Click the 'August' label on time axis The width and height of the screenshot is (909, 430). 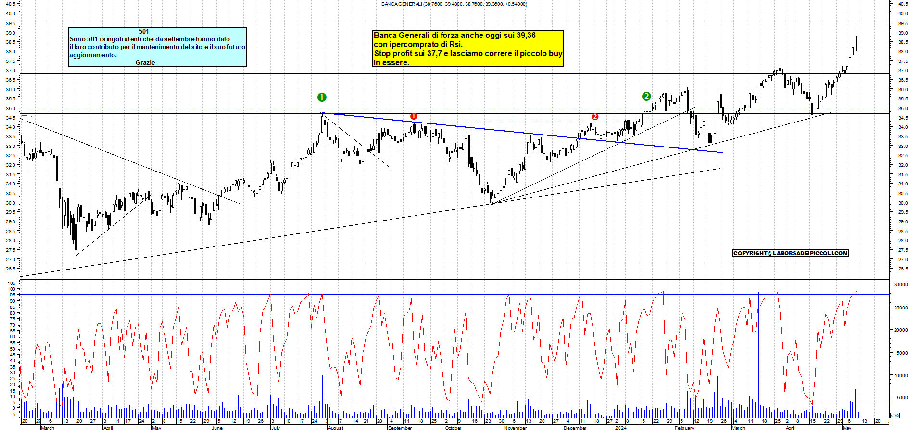[336, 428]
